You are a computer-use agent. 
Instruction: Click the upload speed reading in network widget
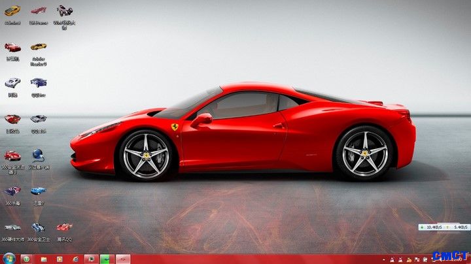[461, 227]
